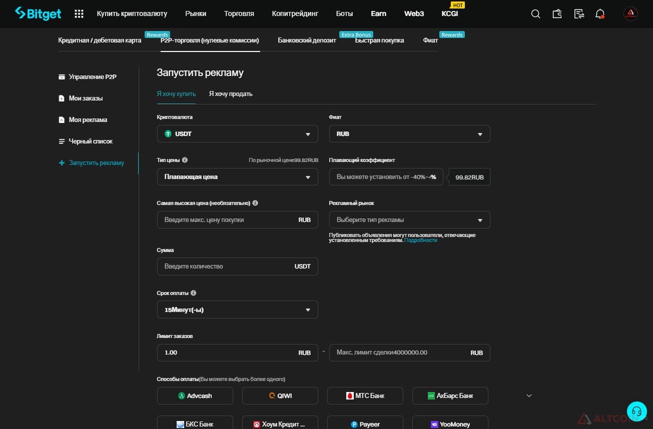The width and height of the screenshot is (653, 429).
Task: Click the Bitget logo
Action: pyautogui.click(x=38, y=13)
